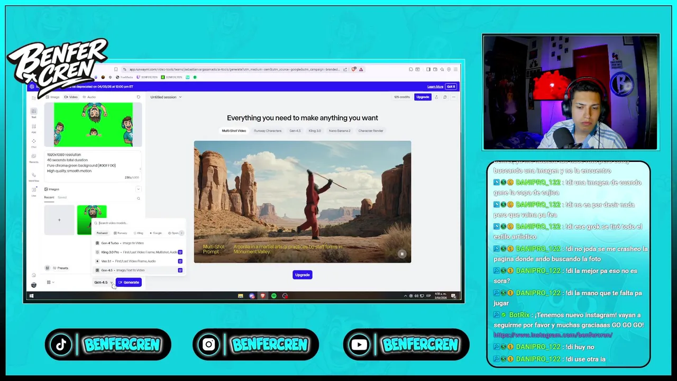
Task: Click the home icon at sidebar bottom
Action: click(x=33, y=275)
